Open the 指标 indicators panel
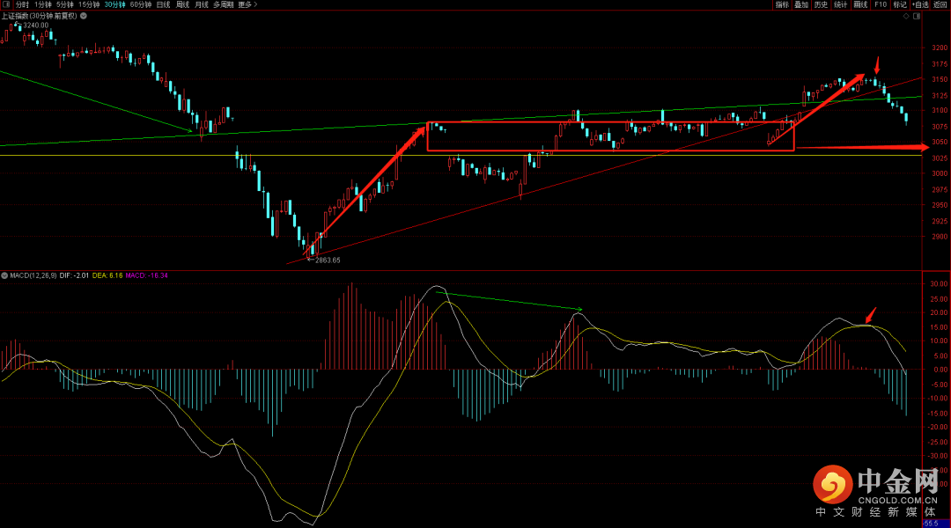Image resolution: width=951 pixels, height=528 pixels. tap(782, 4)
